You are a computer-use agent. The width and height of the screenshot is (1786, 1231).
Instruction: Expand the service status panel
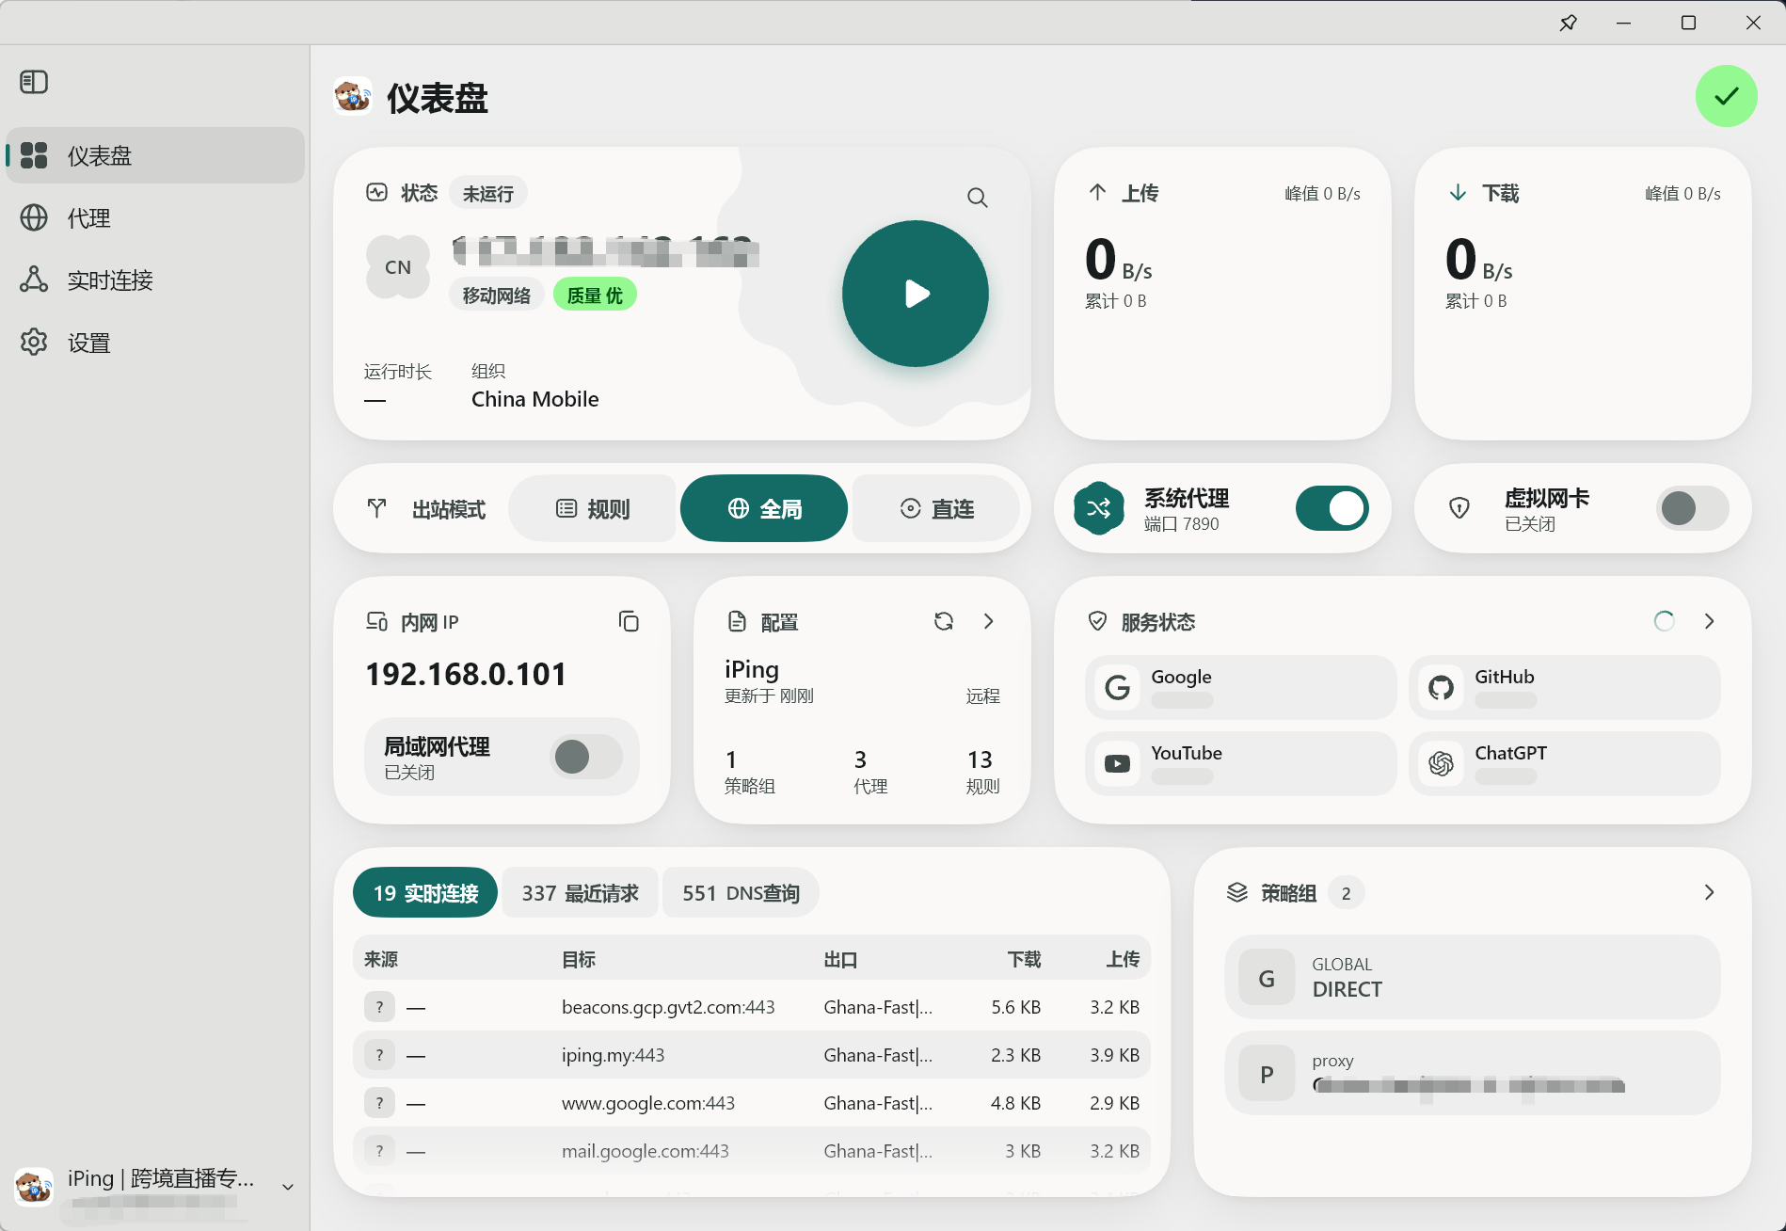(1709, 621)
